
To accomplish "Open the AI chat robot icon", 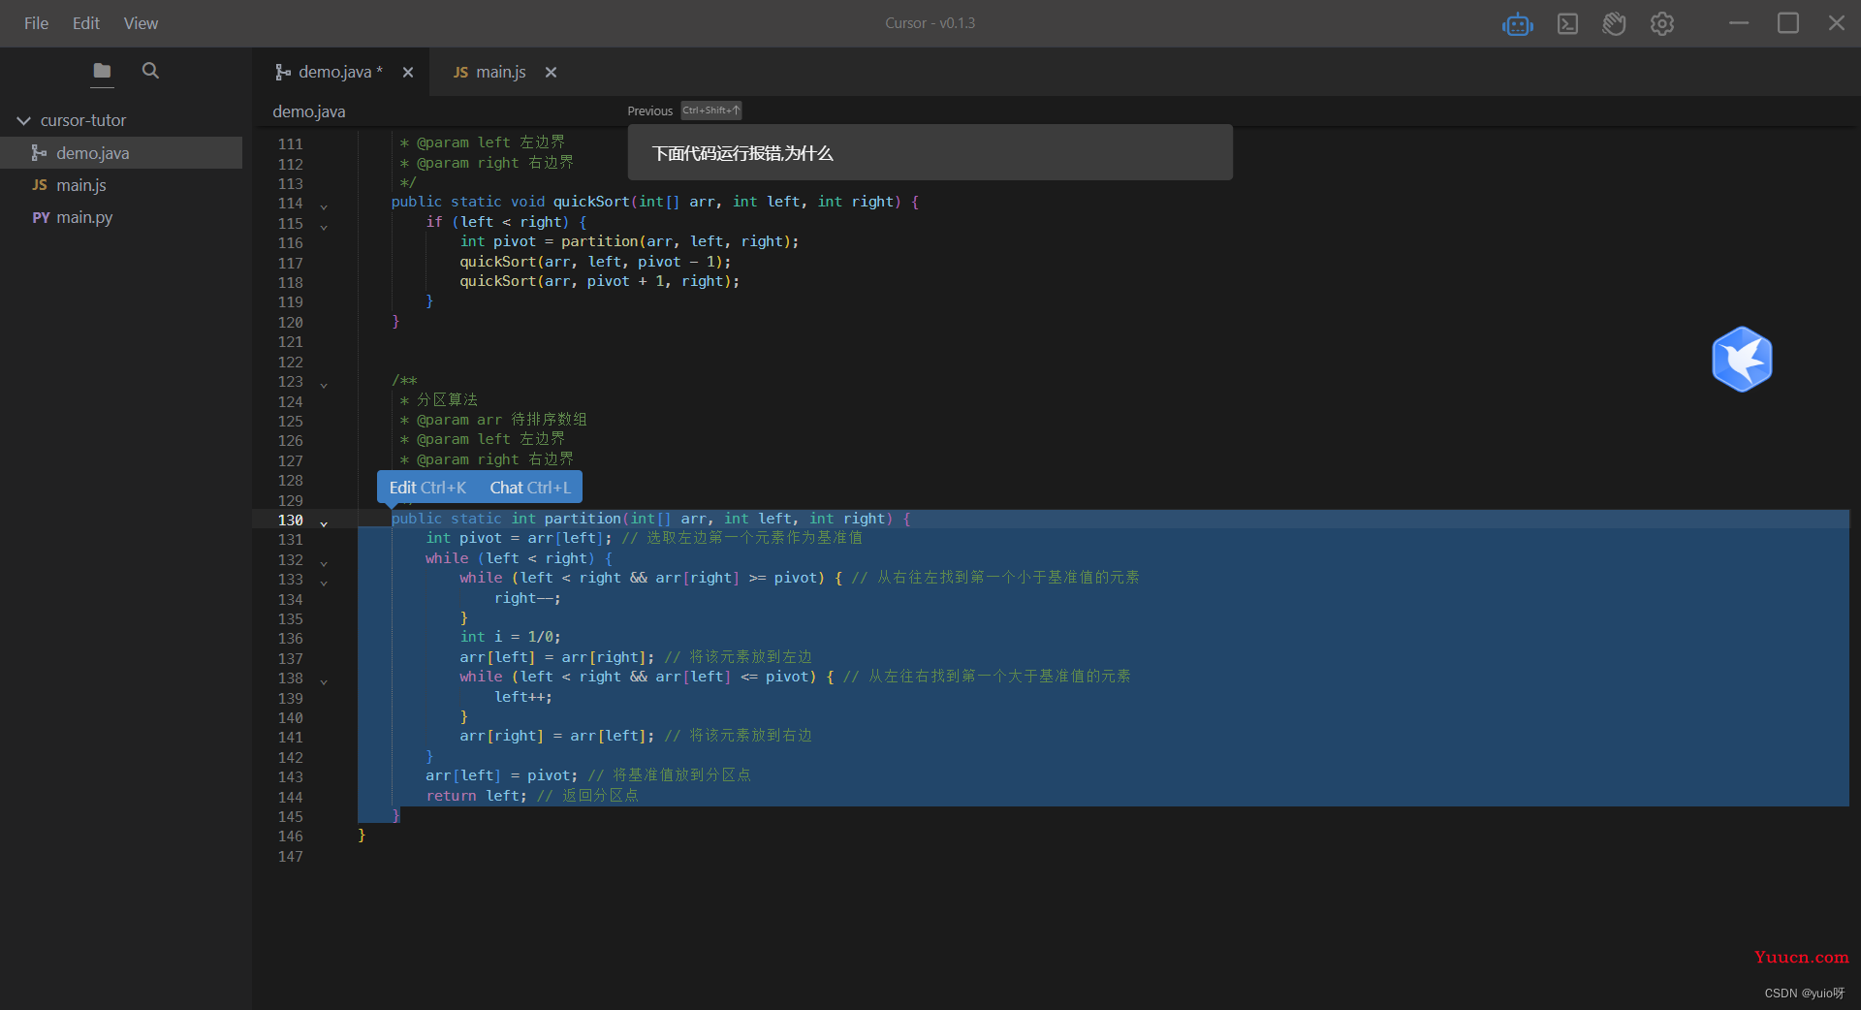I will point(1518,24).
